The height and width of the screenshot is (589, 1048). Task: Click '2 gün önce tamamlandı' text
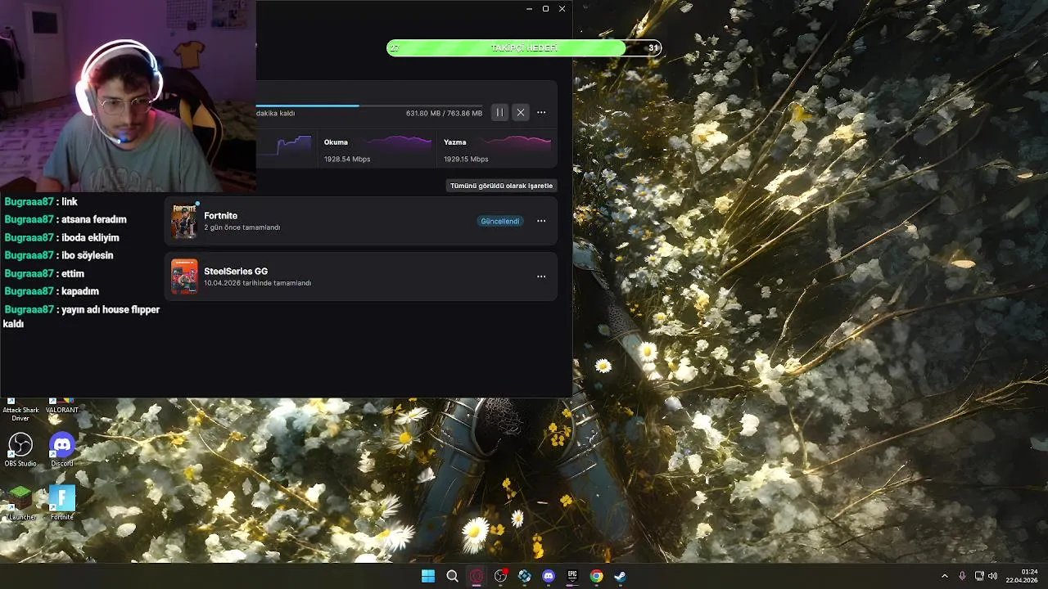242,227
